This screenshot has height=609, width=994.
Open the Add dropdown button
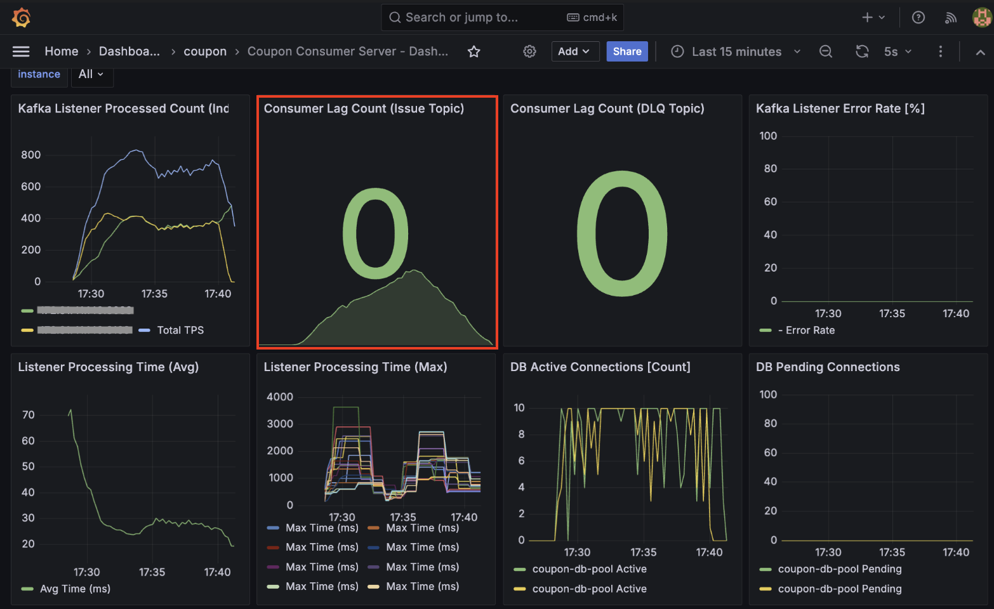pos(574,51)
